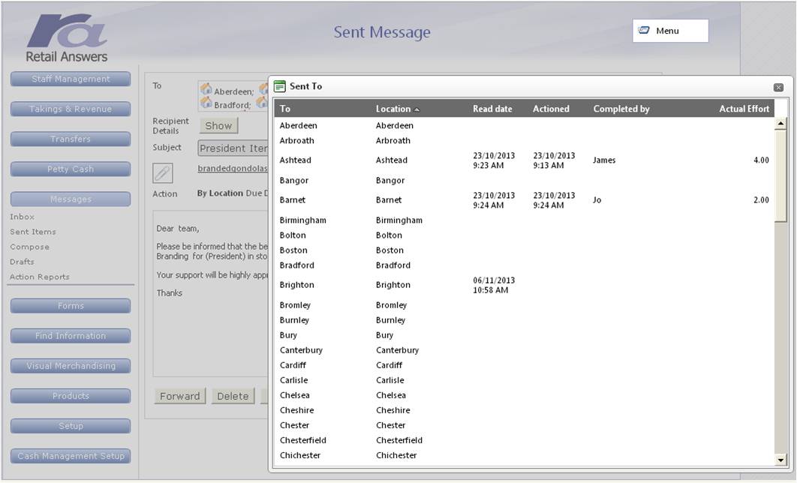This screenshot has height=483, width=797.
Task: Click James in Completed by column
Action: (604, 160)
